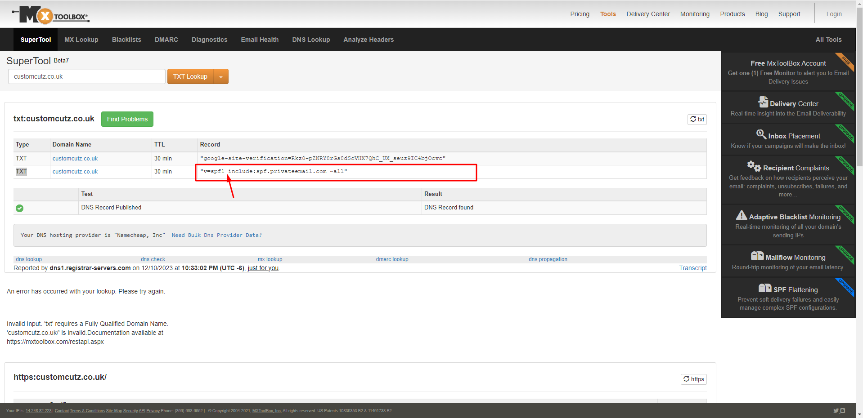Screen dimensions: 863x418
Task: Go to Delivery Center in top navigation
Action: [648, 14]
